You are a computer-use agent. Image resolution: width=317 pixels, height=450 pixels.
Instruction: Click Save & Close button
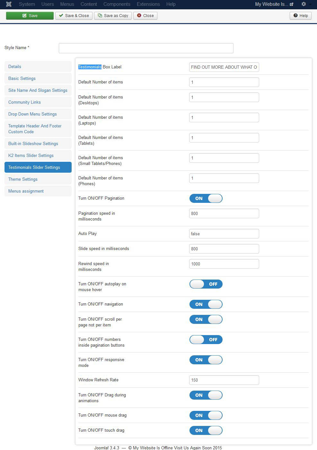click(74, 15)
